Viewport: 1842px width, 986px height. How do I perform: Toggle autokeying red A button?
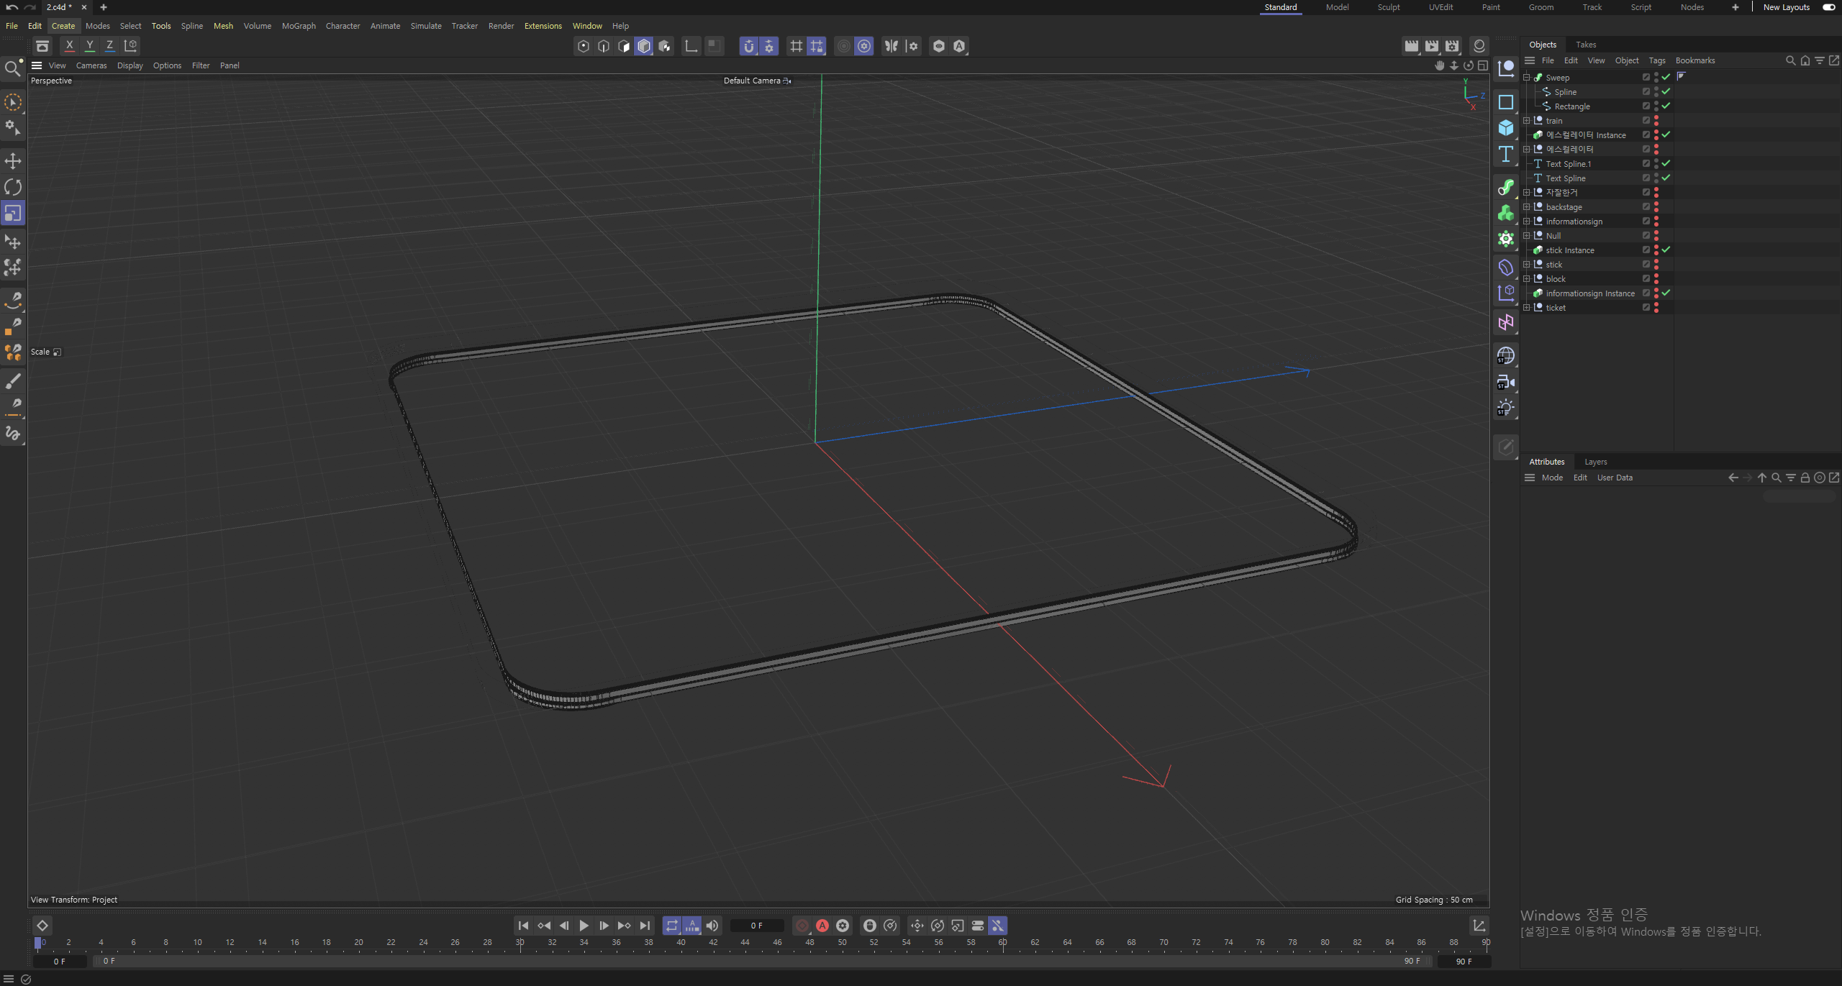click(822, 926)
